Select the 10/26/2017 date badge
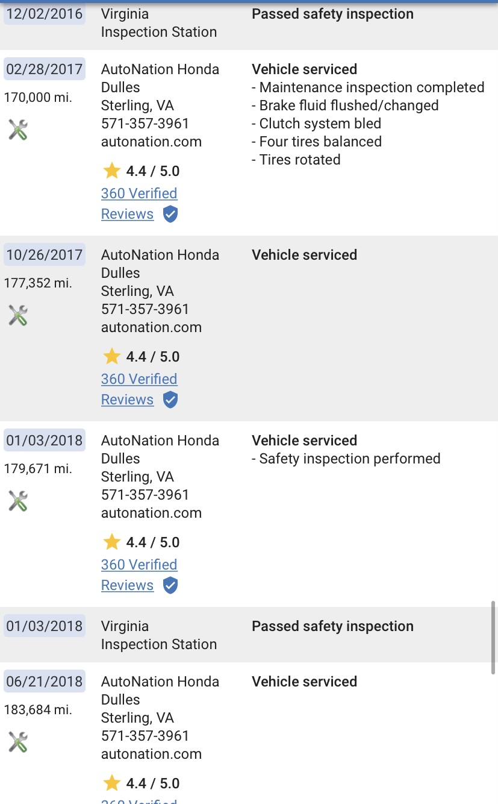This screenshot has height=804, width=498. 45,255
